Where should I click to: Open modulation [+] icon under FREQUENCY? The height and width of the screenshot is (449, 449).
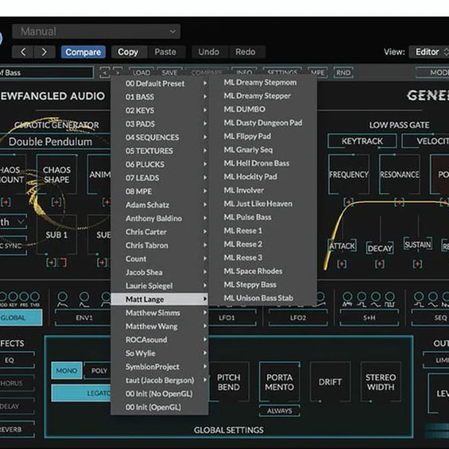348,202
